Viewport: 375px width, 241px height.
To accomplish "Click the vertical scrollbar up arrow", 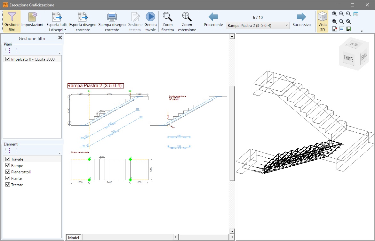I will coord(232,37).
